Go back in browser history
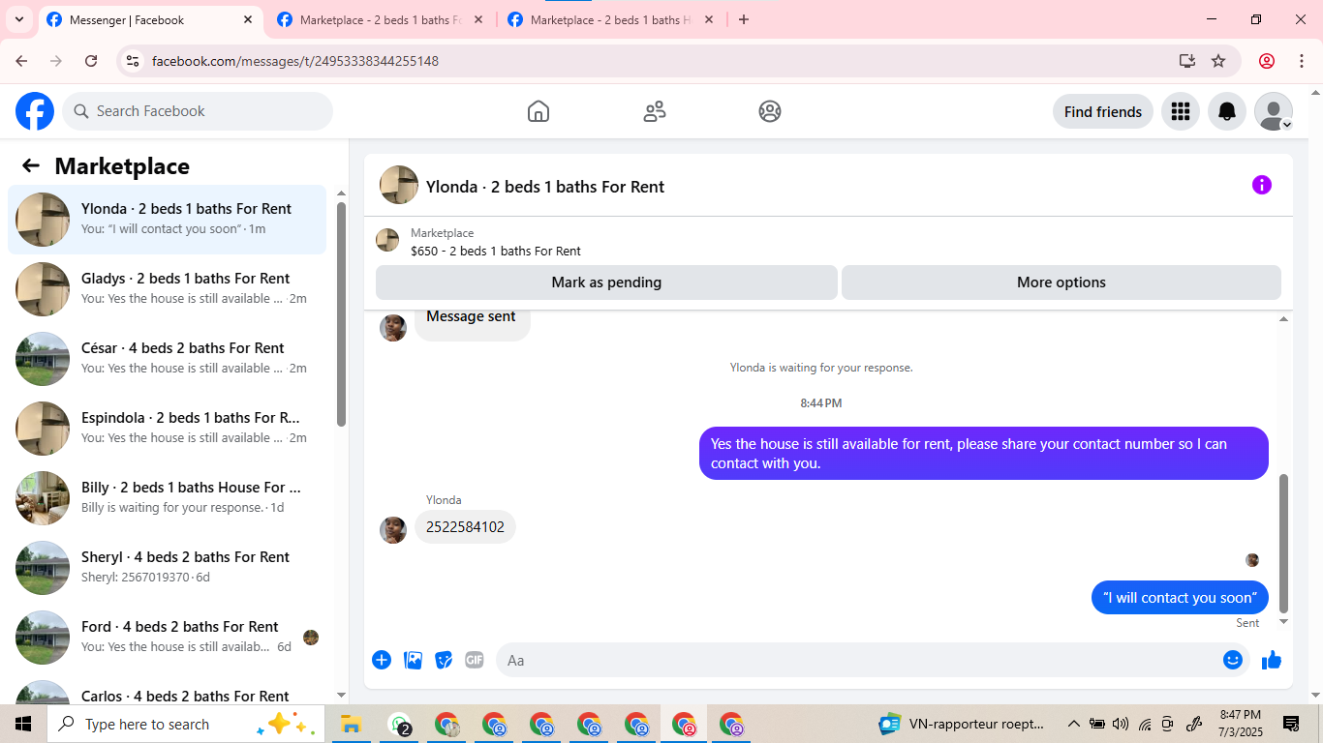1323x743 pixels. (21, 61)
